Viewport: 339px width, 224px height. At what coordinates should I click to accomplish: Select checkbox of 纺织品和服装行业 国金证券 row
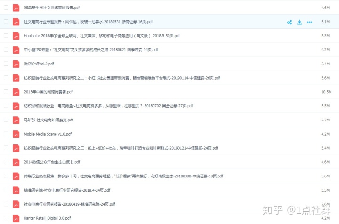6,106
